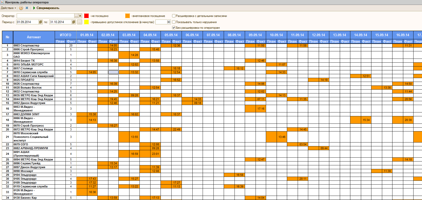Click the blue X close form icon
Image resolution: width=422 pixels, height=200 pixels.
(27, 8)
